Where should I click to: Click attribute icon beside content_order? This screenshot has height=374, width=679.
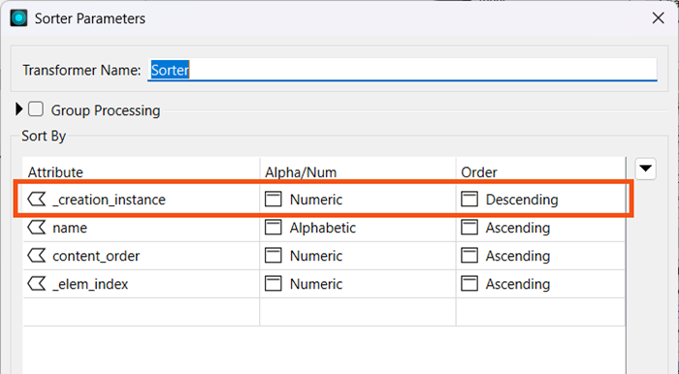tap(37, 256)
